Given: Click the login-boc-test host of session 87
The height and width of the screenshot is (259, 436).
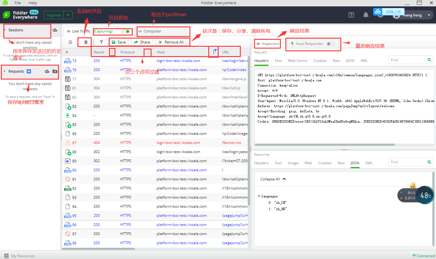Looking at the screenshot, I should pos(179,143).
